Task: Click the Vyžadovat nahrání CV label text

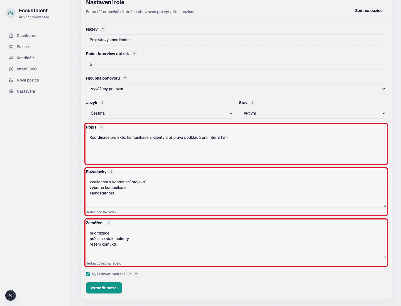Action: coord(111,274)
